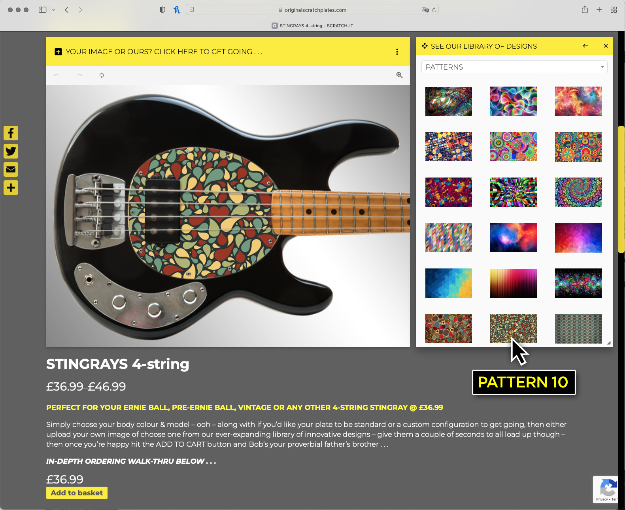
Task: Click the email share envelope icon
Action: click(11, 169)
